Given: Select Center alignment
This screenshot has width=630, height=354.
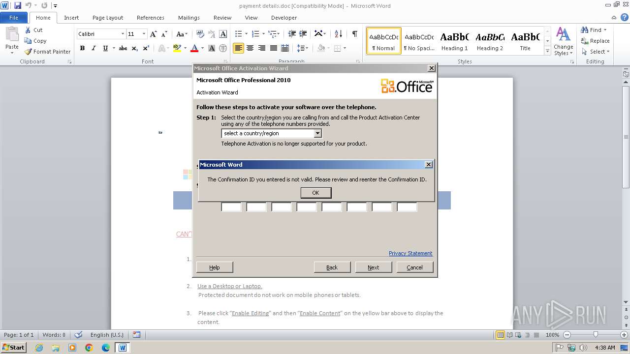Looking at the screenshot, I should pyautogui.click(x=250, y=48).
